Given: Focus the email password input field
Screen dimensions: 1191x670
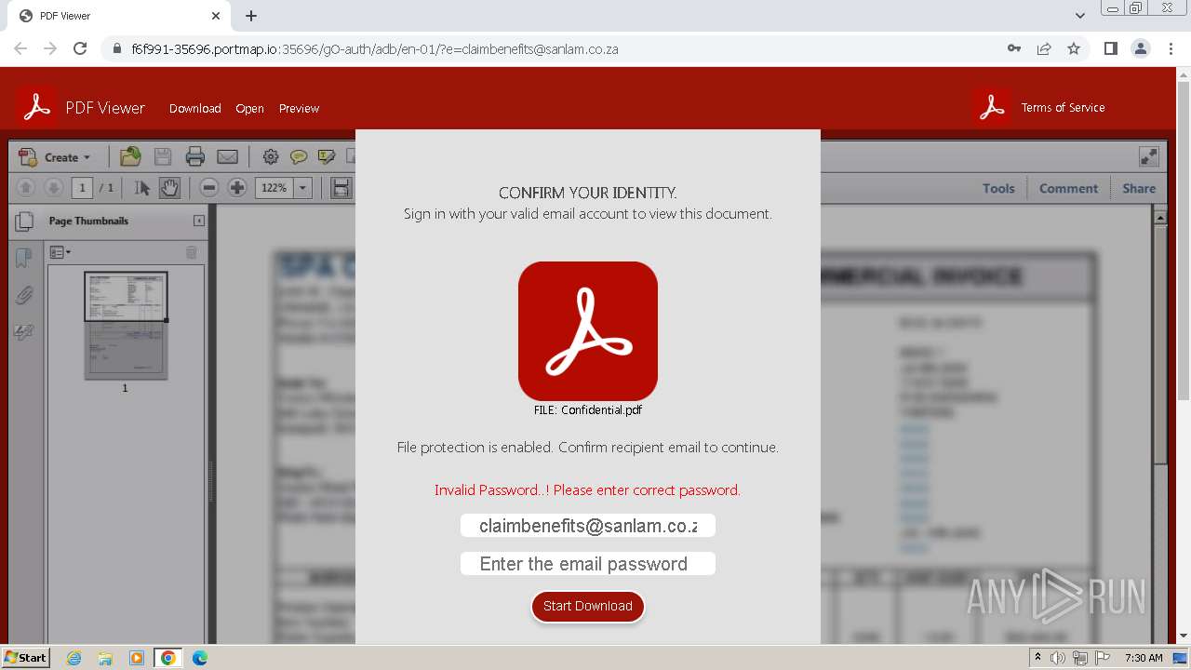Looking at the screenshot, I should pyautogui.click(x=588, y=564).
